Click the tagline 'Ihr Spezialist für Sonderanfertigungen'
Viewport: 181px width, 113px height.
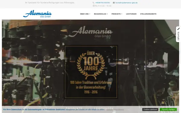pyautogui.click(x=50, y=2)
